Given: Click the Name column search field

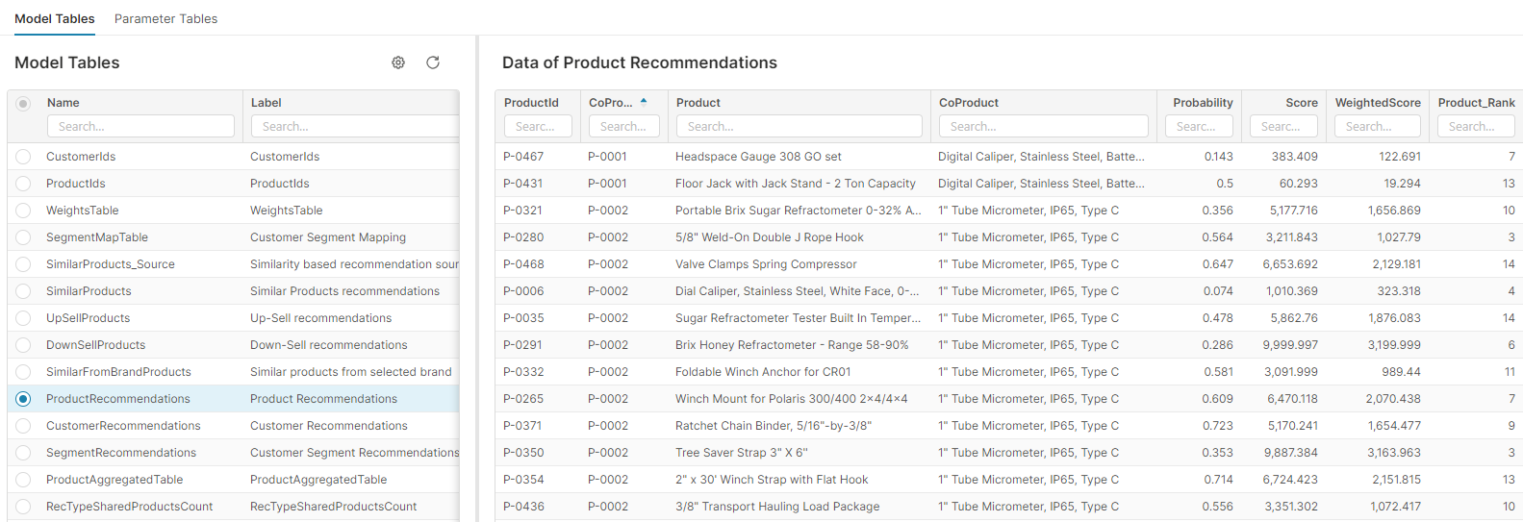Looking at the screenshot, I should point(140,126).
